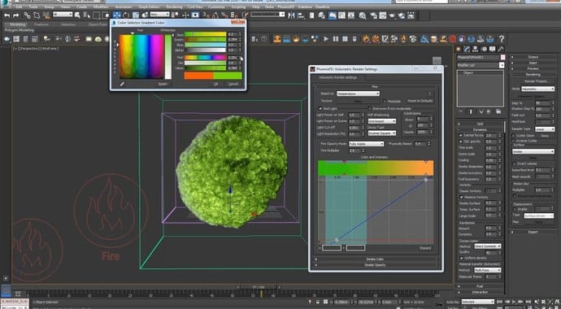Click the trash delete cache icon
Image resolution: width=561 pixels, height=309 pixels.
tap(354, 39)
